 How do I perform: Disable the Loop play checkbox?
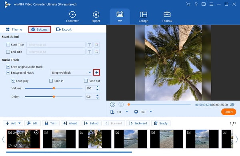tap(14, 81)
